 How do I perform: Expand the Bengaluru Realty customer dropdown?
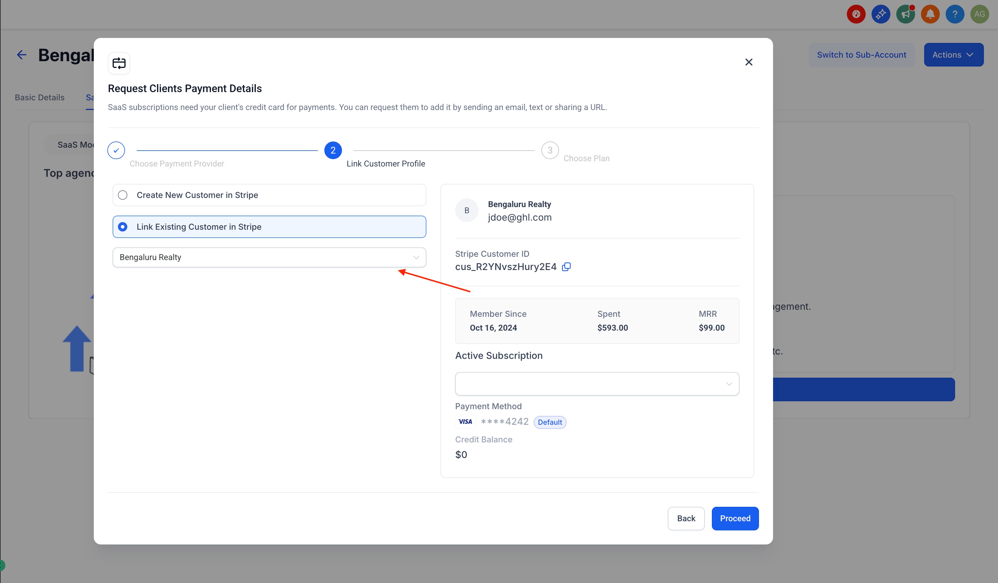point(269,257)
